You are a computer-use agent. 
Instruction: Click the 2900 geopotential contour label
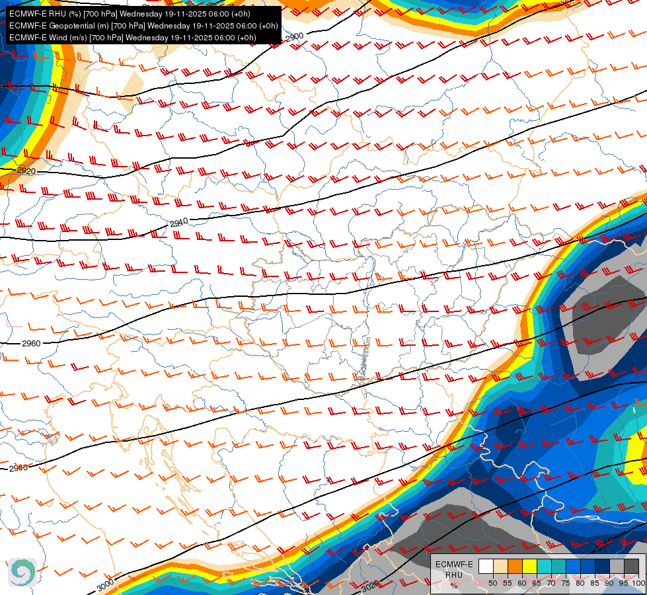pos(295,37)
